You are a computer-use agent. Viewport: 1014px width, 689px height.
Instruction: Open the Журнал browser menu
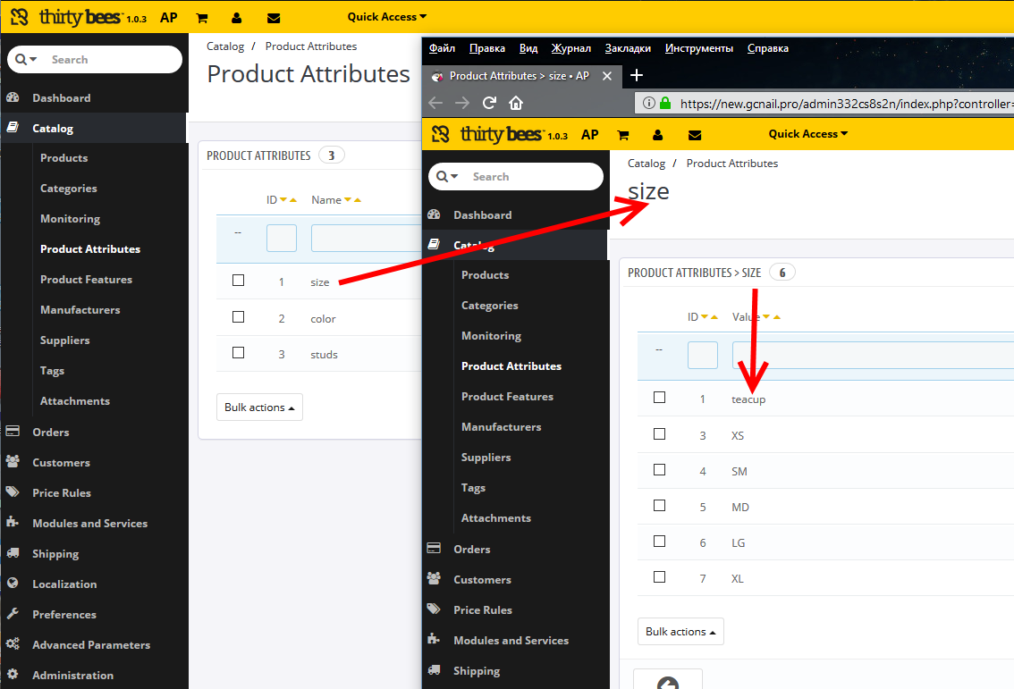coord(570,48)
